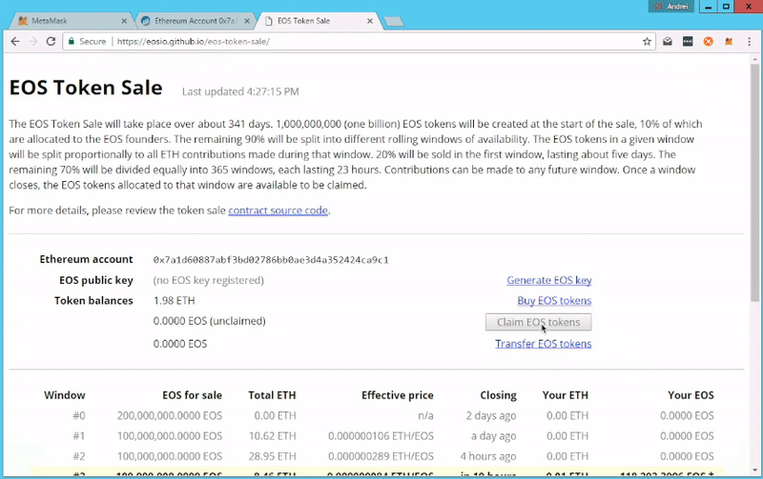Viewport: 763px width, 479px height.
Task: Reload the EOS Token Sale page
Action: coord(51,41)
